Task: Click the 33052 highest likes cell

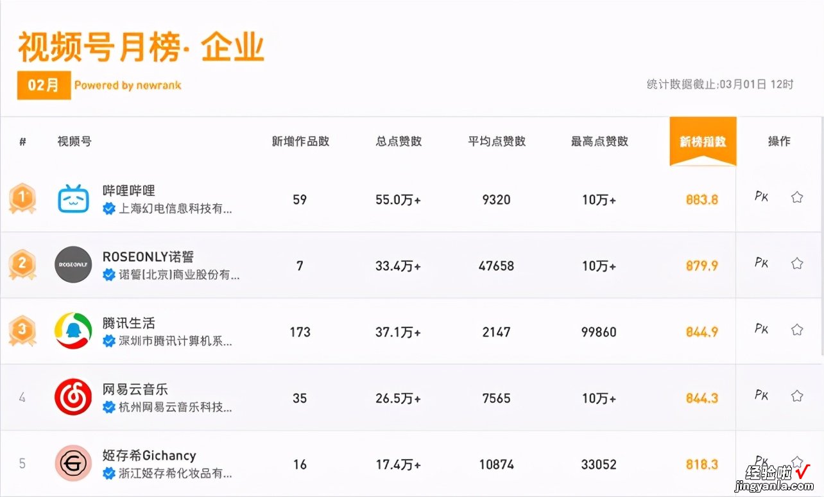Action: pyautogui.click(x=599, y=464)
